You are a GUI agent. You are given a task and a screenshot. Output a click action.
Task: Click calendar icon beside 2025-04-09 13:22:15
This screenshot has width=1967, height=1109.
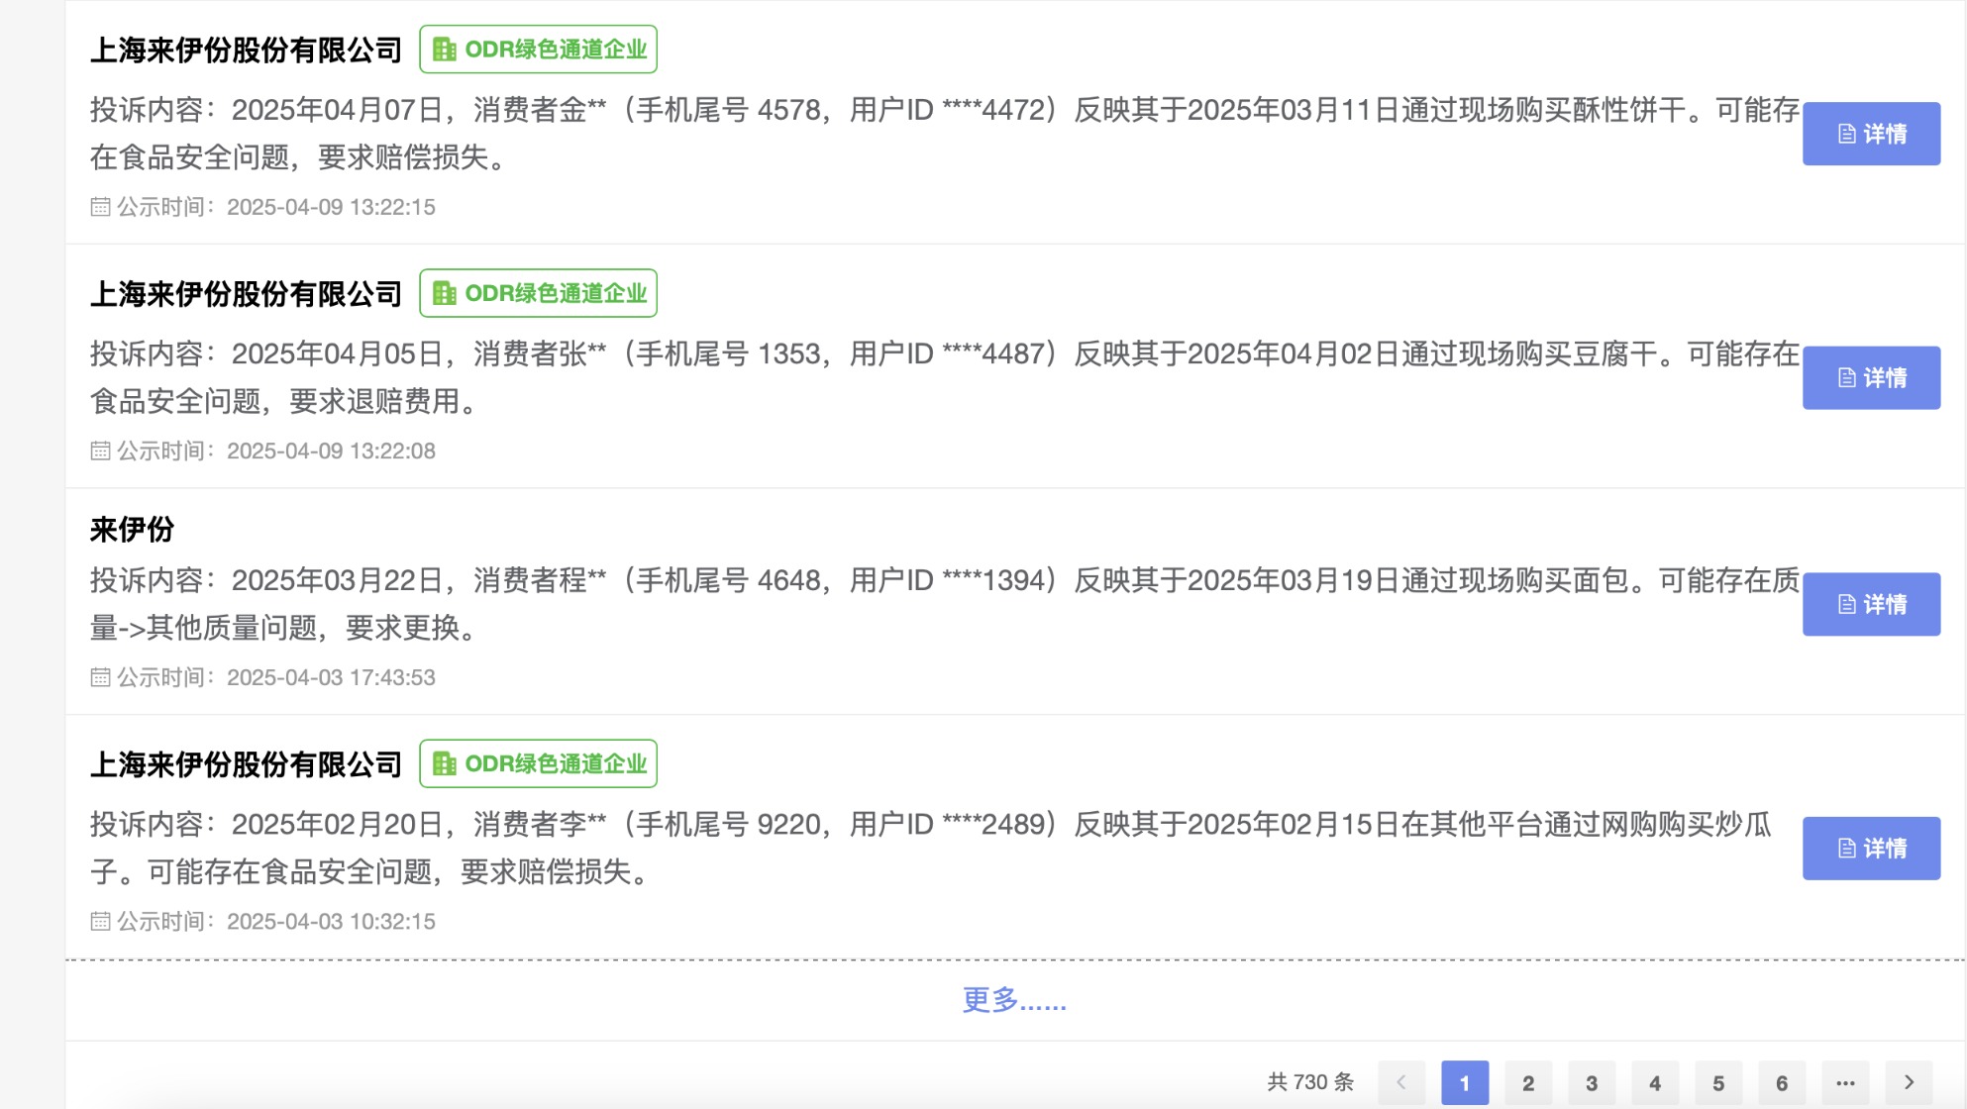(x=100, y=207)
